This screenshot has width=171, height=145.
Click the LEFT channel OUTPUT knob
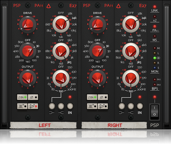(28, 78)
